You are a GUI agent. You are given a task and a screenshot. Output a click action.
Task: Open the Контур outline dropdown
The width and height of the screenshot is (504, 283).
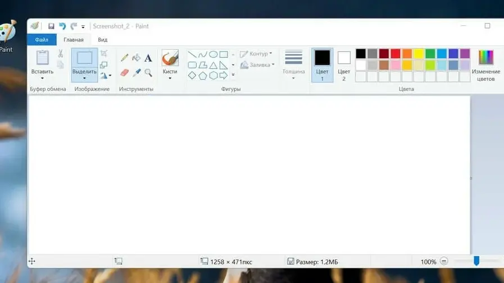click(x=256, y=54)
